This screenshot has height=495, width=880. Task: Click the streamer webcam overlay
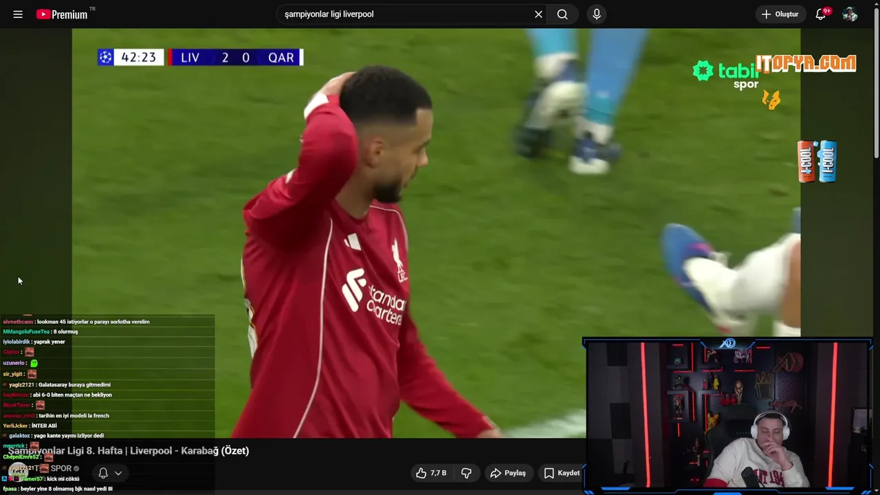point(728,415)
